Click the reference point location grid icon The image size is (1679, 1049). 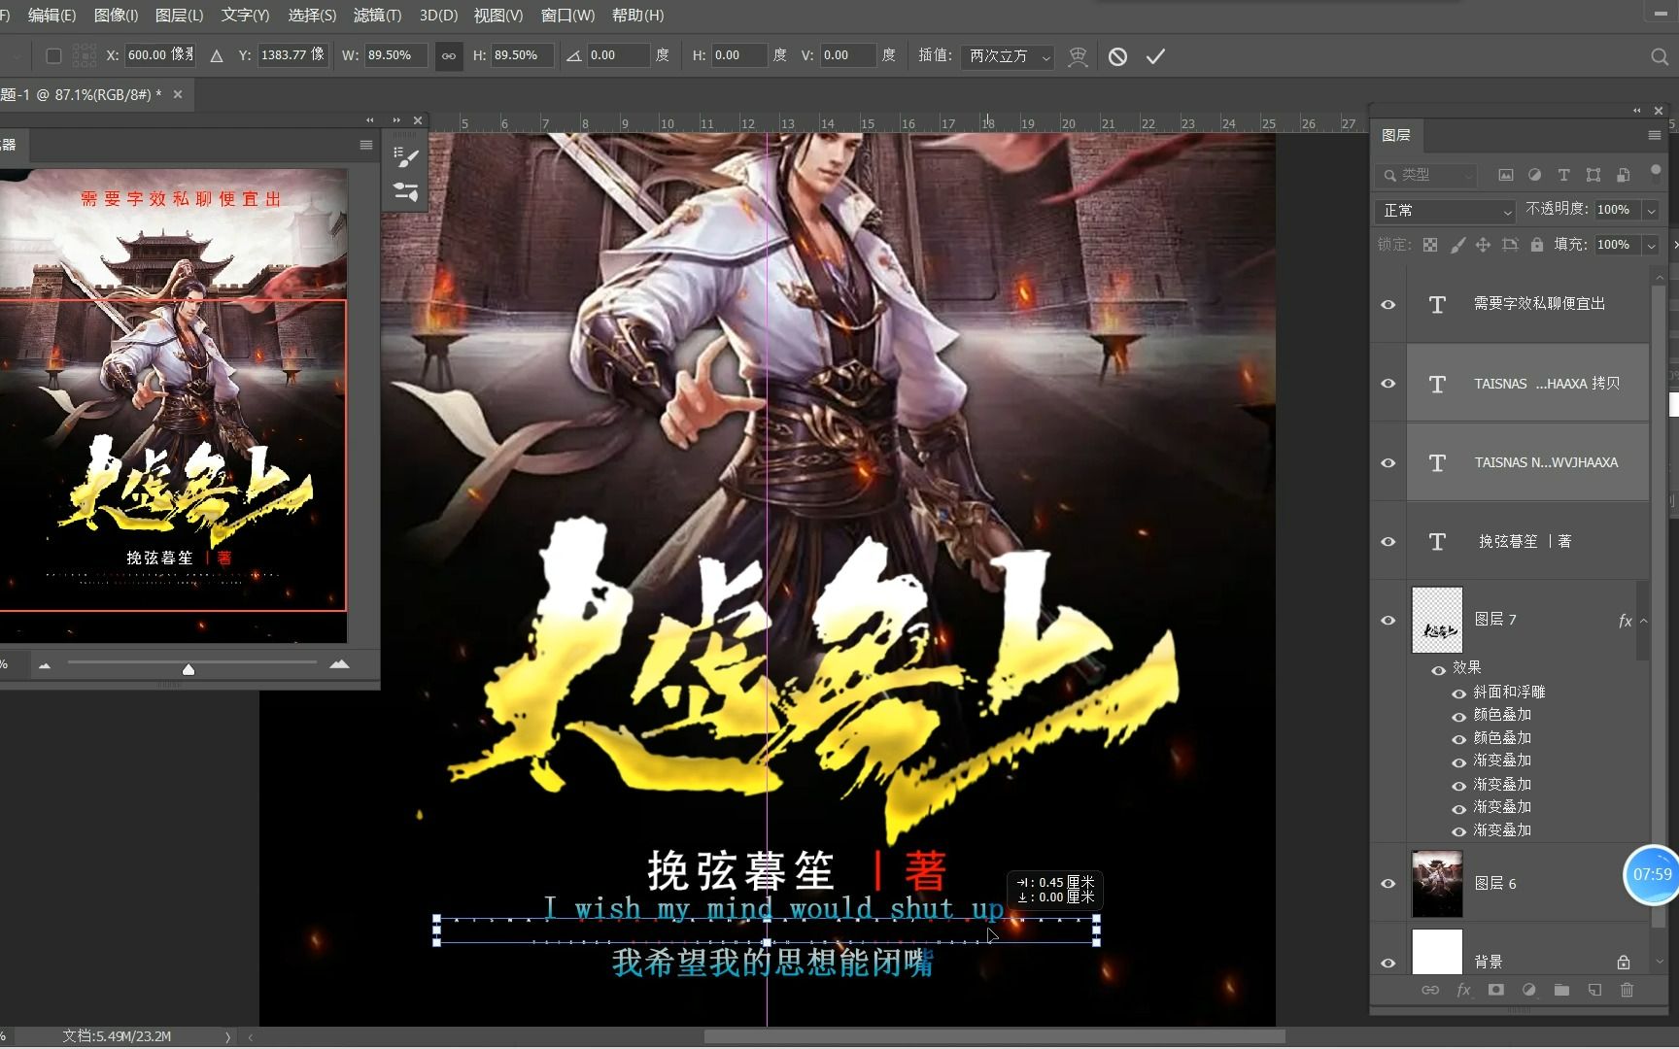tap(85, 55)
